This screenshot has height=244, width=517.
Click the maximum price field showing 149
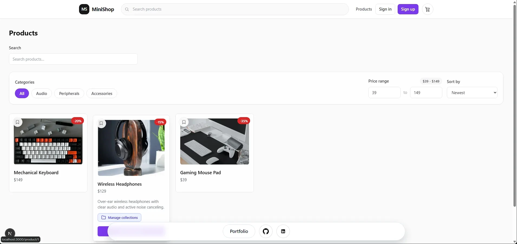coord(426,93)
